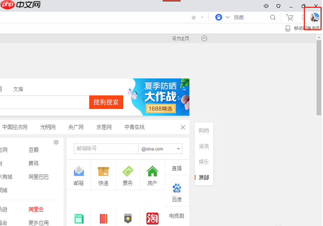Jump to 娱乐 section in side nav
This screenshot has width=323, height=226.
[204, 162]
